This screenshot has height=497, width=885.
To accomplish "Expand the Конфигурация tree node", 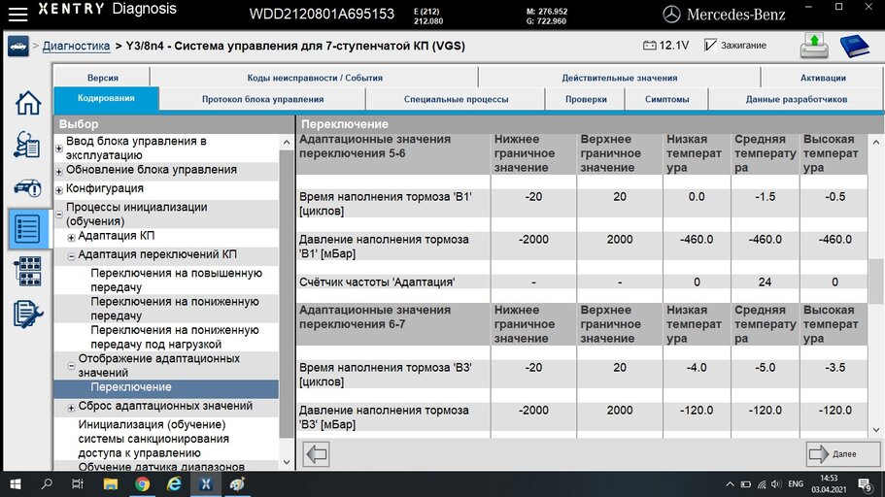I will click(x=58, y=190).
